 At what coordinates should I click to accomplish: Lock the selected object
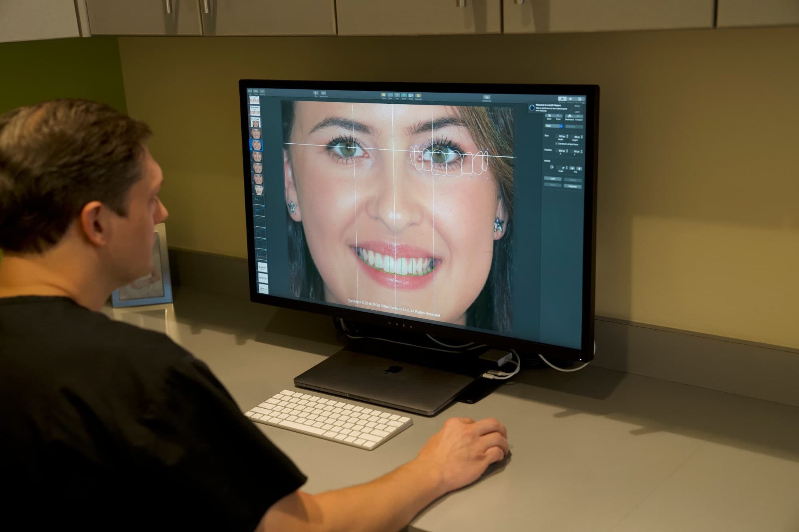(x=553, y=179)
